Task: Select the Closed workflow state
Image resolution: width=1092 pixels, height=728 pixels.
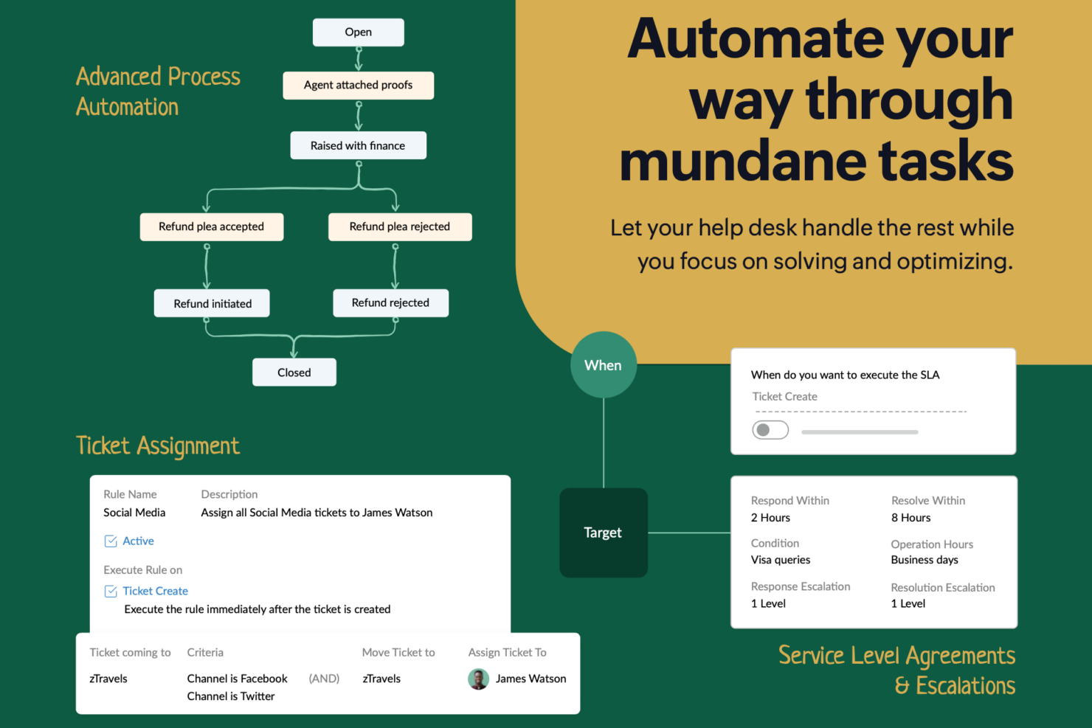Action: (x=294, y=372)
